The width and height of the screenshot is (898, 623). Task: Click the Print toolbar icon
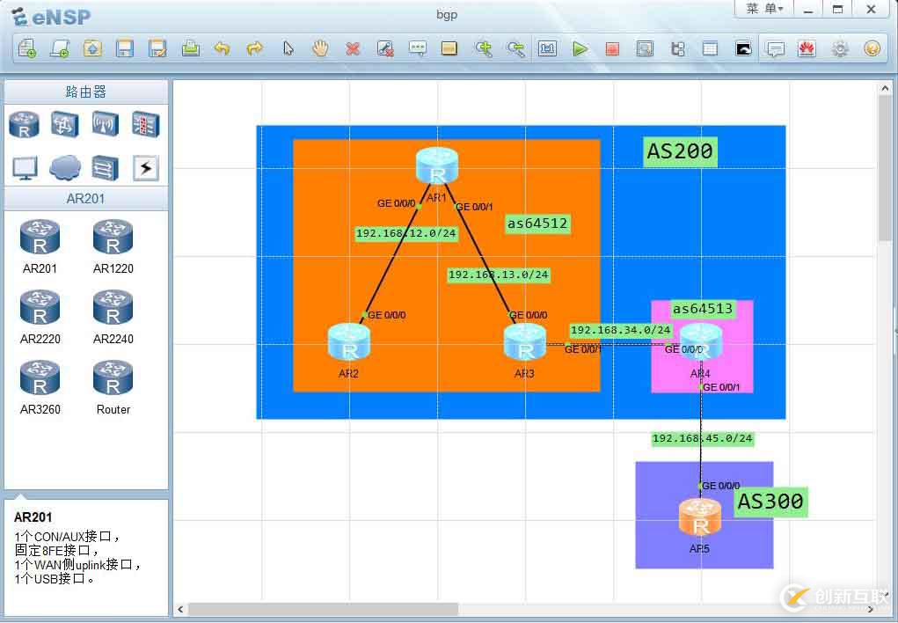coord(190,48)
